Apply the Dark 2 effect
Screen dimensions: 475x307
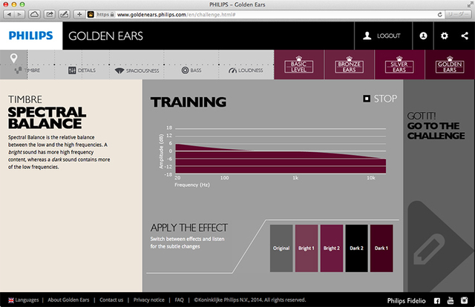pyautogui.click(x=356, y=248)
